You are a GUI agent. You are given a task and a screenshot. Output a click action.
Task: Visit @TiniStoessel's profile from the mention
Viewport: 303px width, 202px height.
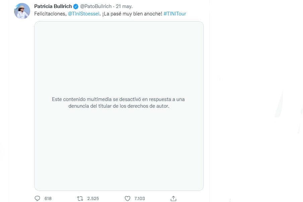[83, 14]
